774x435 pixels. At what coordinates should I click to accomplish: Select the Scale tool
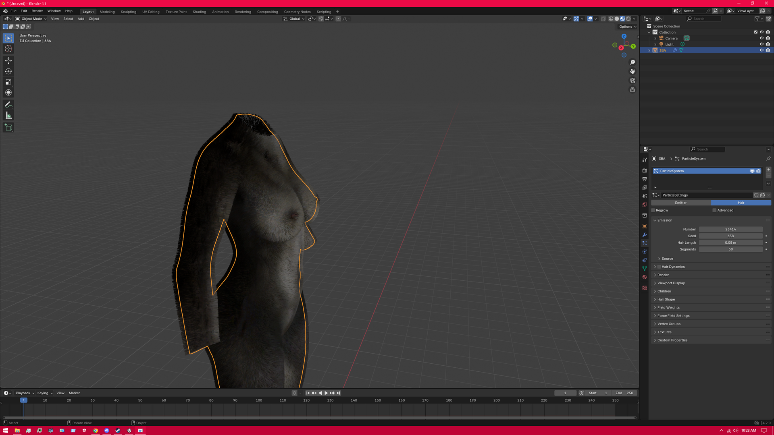(8, 82)
